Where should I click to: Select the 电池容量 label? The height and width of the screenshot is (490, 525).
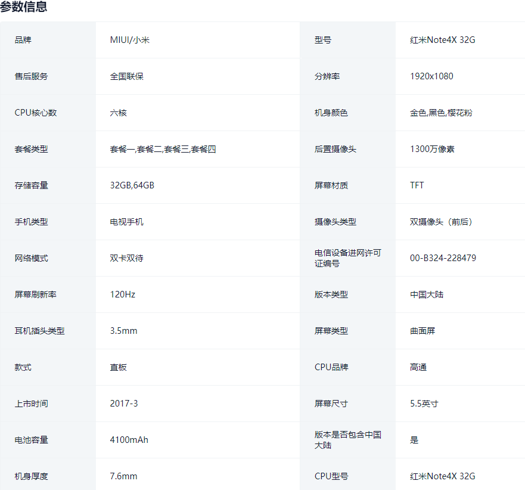31,440
